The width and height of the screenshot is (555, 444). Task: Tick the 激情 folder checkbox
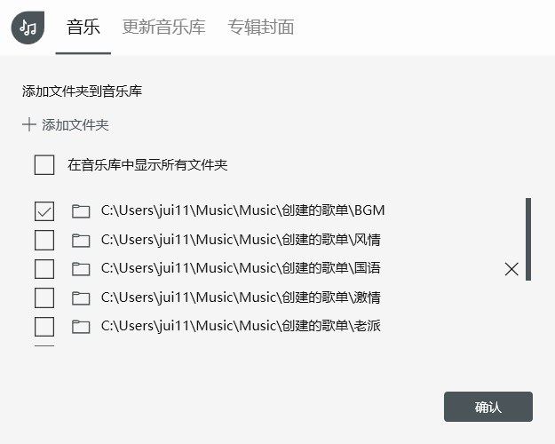click(44, 297)
